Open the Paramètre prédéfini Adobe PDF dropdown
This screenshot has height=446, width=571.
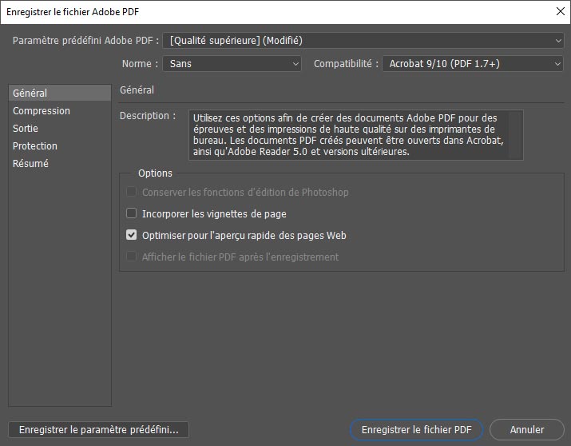(363, 41)
